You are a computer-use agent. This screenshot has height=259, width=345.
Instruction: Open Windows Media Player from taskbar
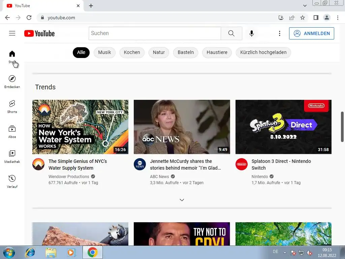pos(71,252)
